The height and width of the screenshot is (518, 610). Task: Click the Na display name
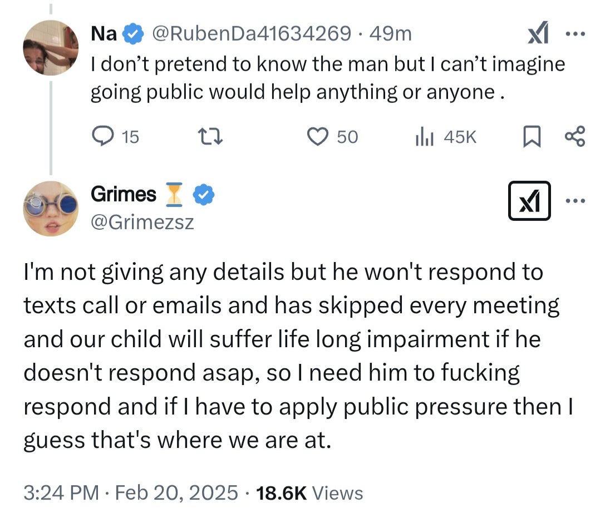104,34
